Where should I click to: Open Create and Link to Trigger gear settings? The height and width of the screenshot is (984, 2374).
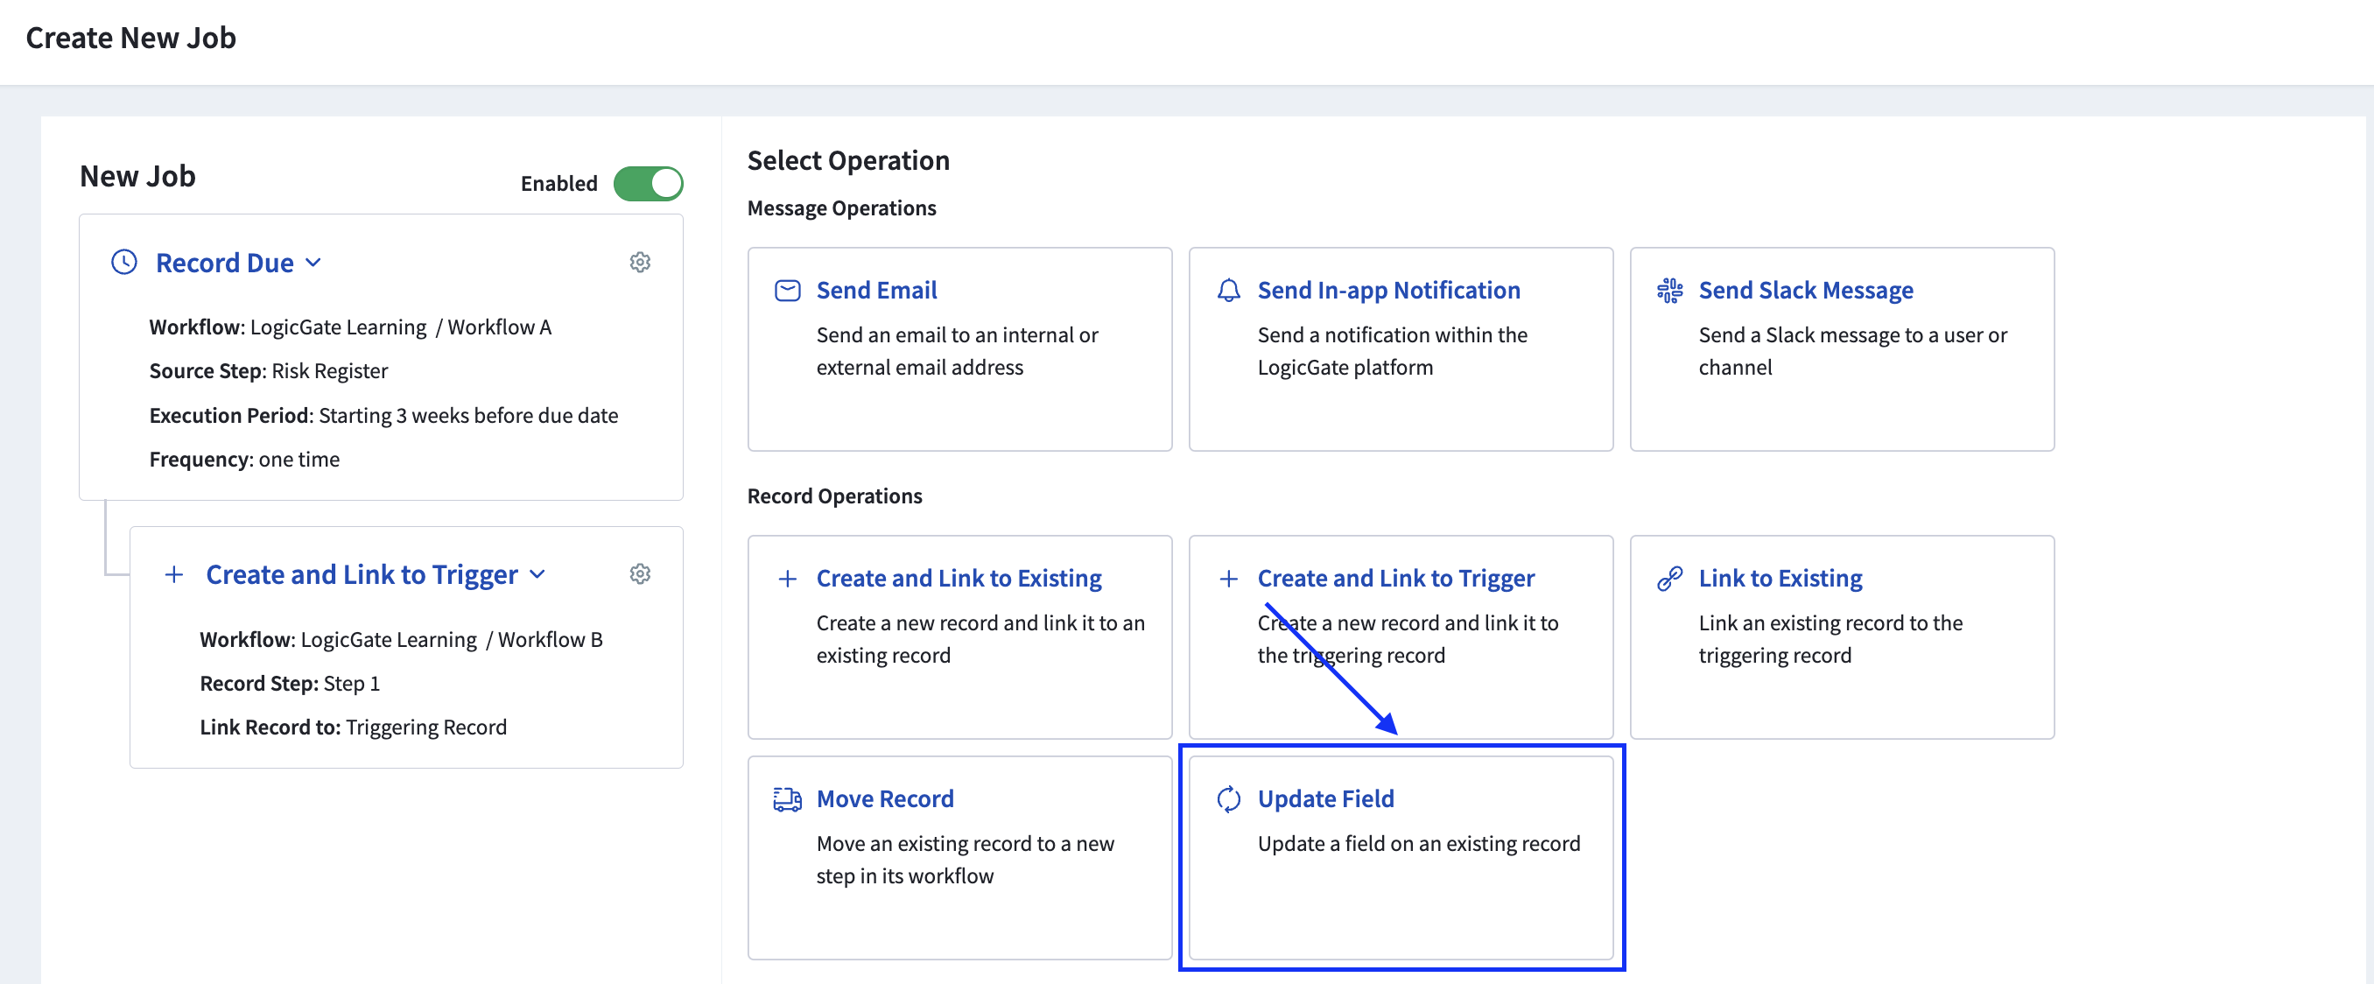pyautogui.click(x=640, y=574)
